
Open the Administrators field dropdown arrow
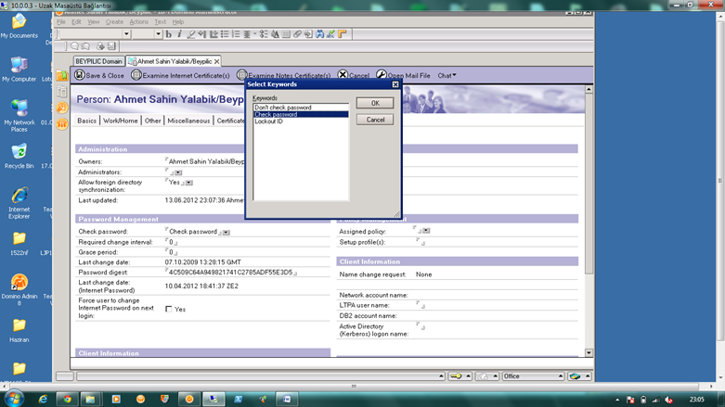coord(178,172)
